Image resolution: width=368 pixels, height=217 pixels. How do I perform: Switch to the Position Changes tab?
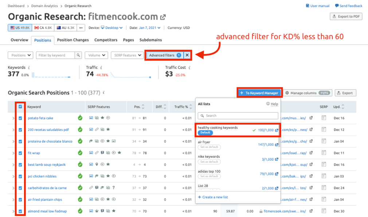click(x=73, y=40)
